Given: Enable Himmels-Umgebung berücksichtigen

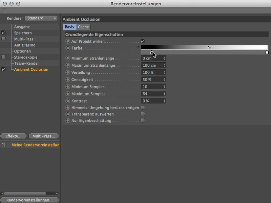Looking at the screenshot, I should (x=143, y=108).
